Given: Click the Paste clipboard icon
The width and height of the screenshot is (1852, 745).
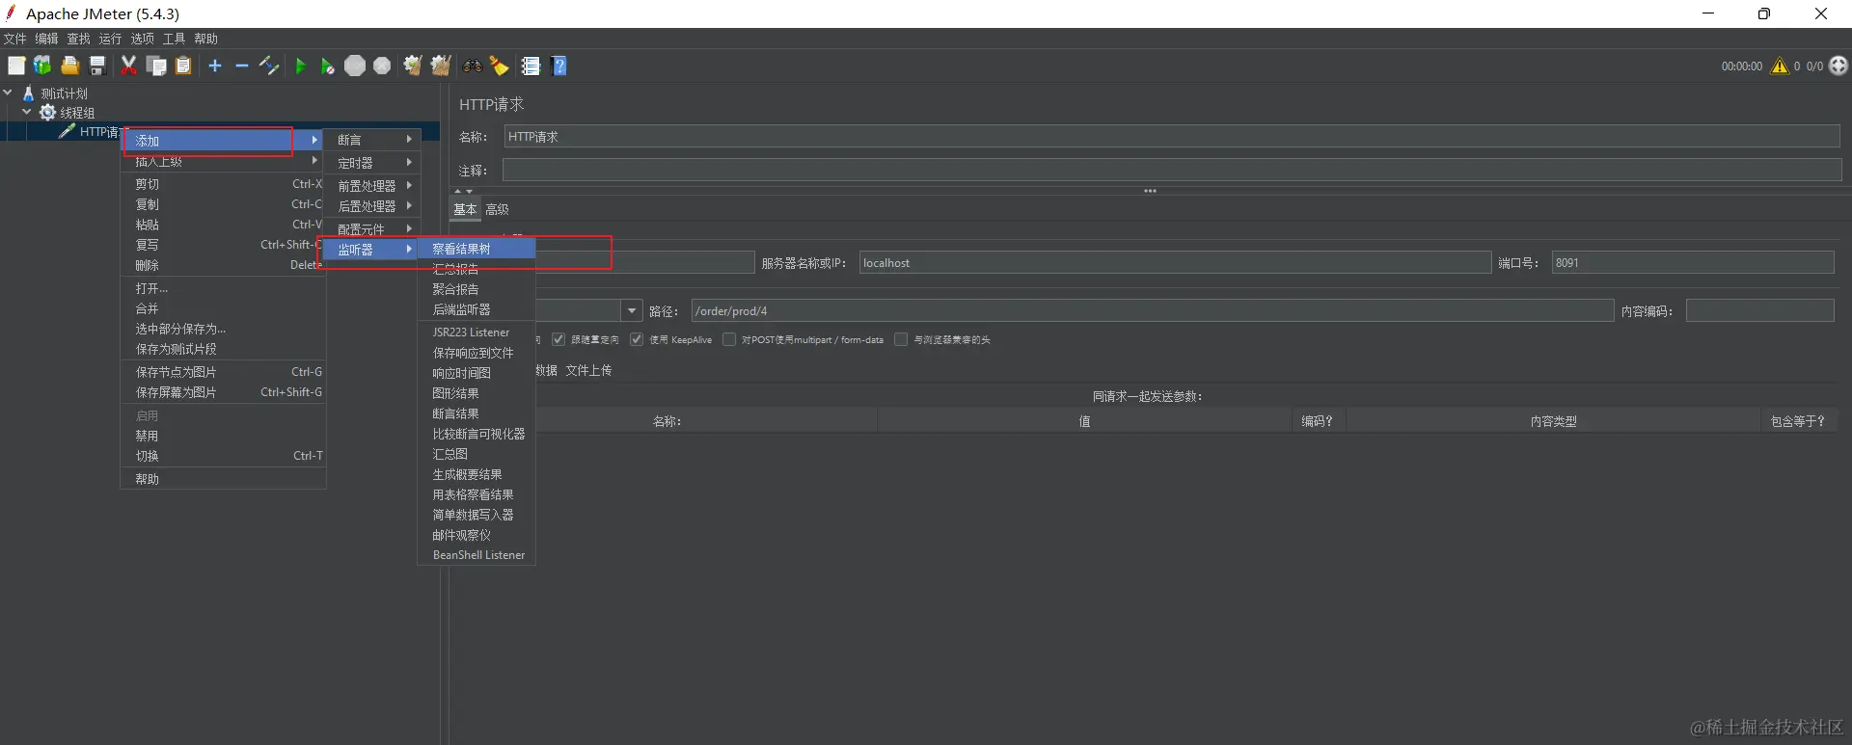Looking at the screenshot, I should (183, 66).
